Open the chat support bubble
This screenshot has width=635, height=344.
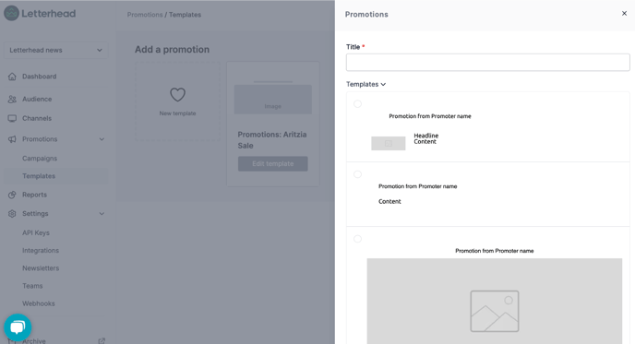click(x=18, y=327)
